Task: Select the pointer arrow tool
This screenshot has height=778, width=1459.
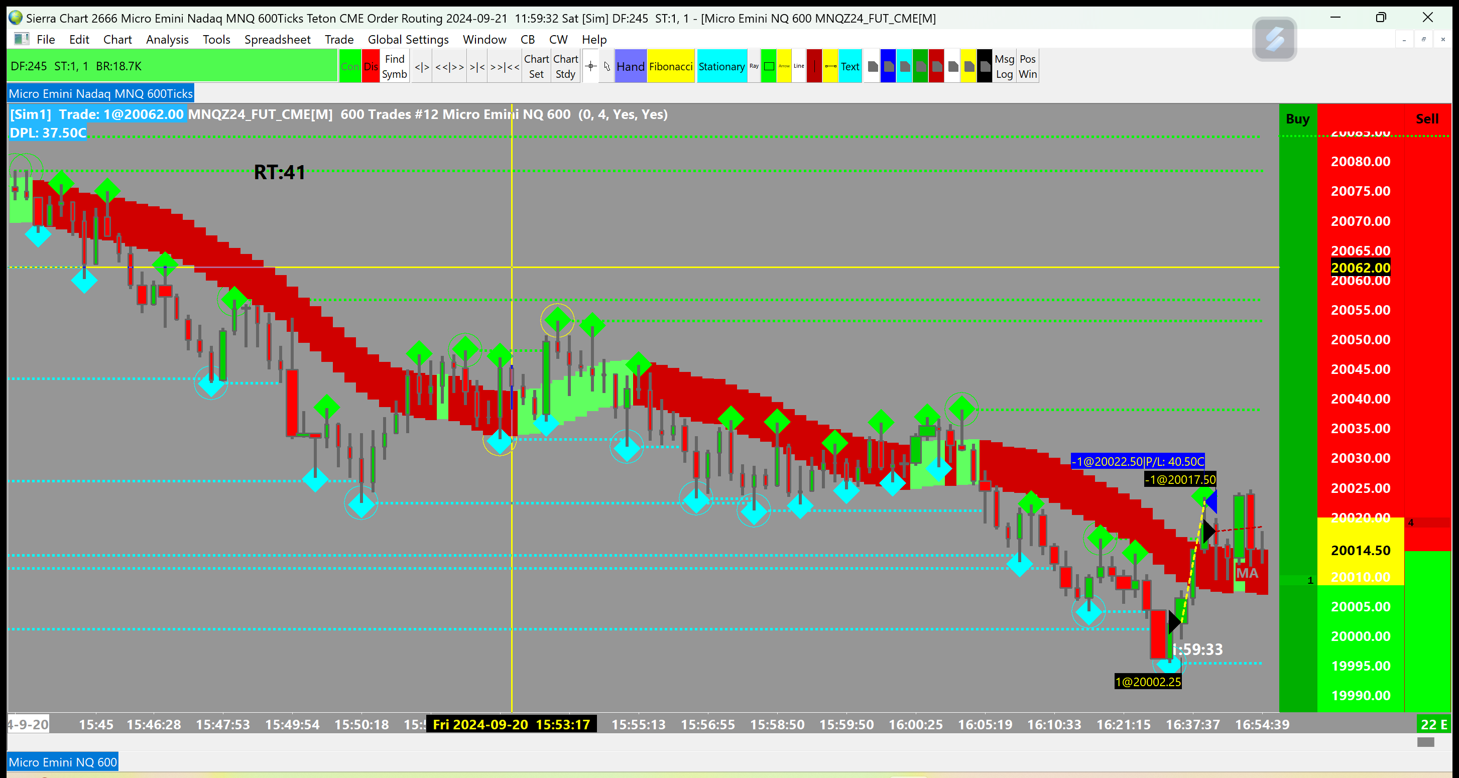Action: (606, 66)
